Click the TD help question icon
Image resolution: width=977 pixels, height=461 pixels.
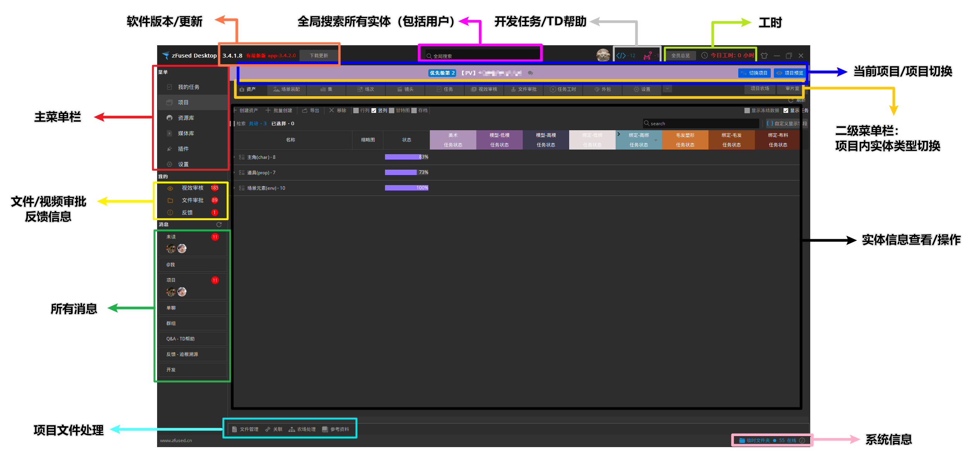coord(648,56)
